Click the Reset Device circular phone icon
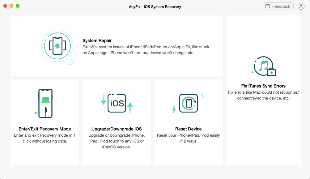This screenshot has height=179, width=310. tap(188, 103)
